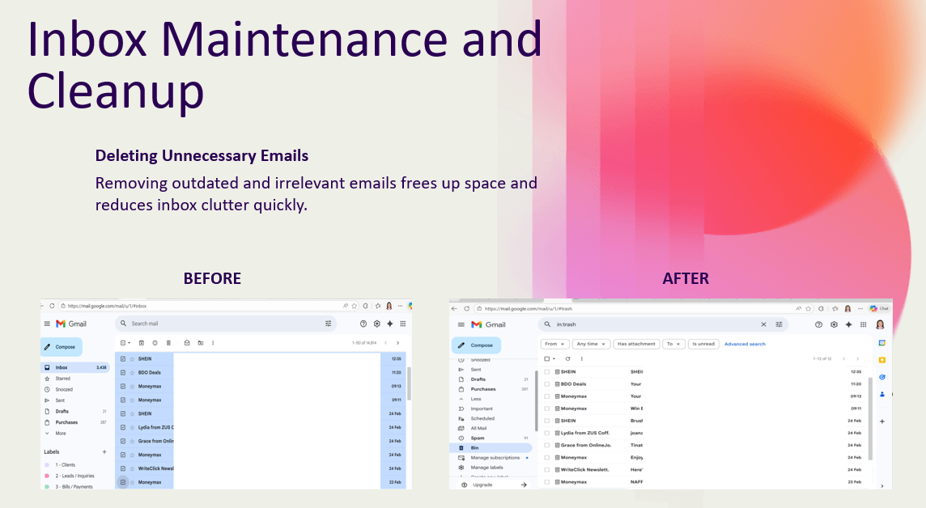Open the From filter dropdown
Viewport: 926px width, 508px height.
tap(554, 344)
